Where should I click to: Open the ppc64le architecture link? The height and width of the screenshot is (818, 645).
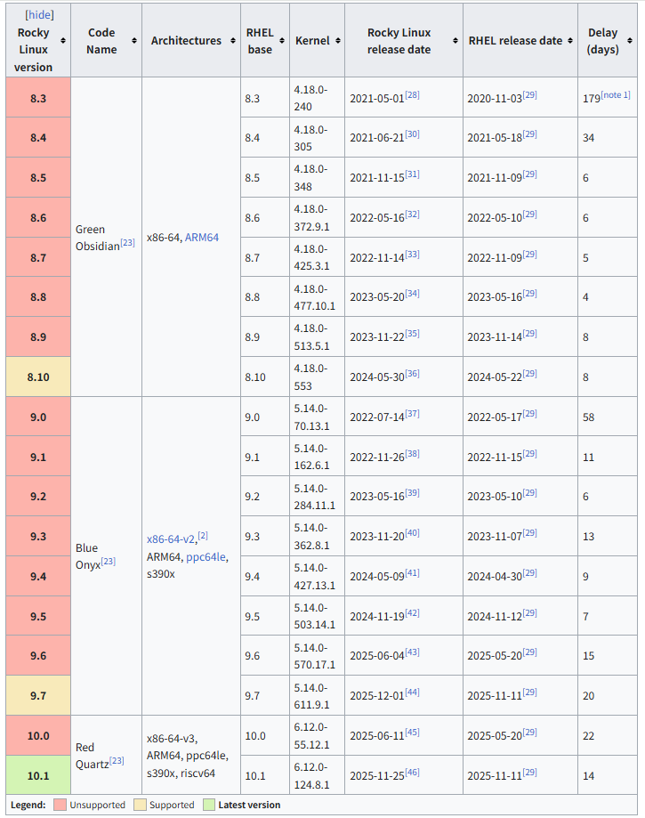[x=205, y=556]
